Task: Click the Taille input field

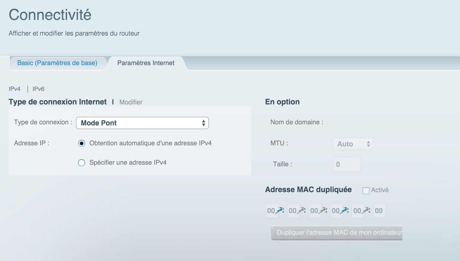Action: [347, 164]
